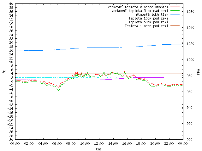Viewport: 202px width, 151px height.
Task: Click the '10' temperature axis label
Action: 11,62
